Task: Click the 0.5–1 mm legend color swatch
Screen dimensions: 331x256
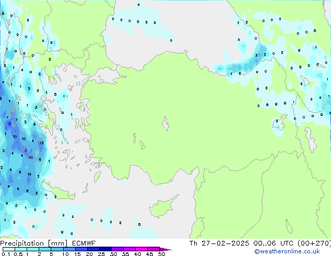Action: click(x=21, y=249)
